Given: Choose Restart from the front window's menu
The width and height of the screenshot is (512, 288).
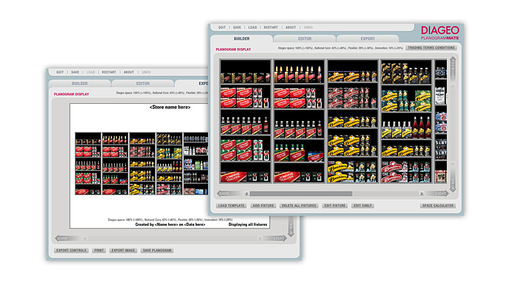Looking at the screenshot, I should click(x=271, y=28).
